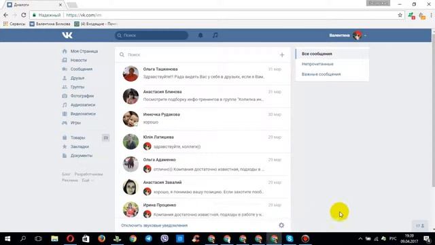Select the Непрочитанные filter

tap(332, 64)
